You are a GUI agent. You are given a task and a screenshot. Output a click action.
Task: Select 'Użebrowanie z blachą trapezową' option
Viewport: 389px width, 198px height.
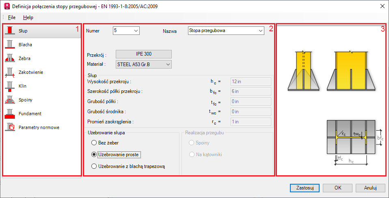[x=94, y=166]
